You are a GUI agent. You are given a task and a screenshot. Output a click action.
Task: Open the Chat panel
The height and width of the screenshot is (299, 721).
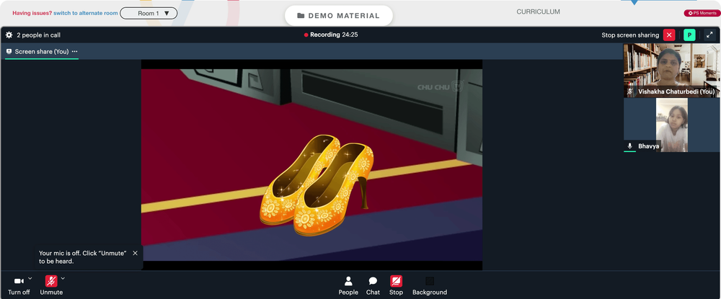(x=373, y=286)
